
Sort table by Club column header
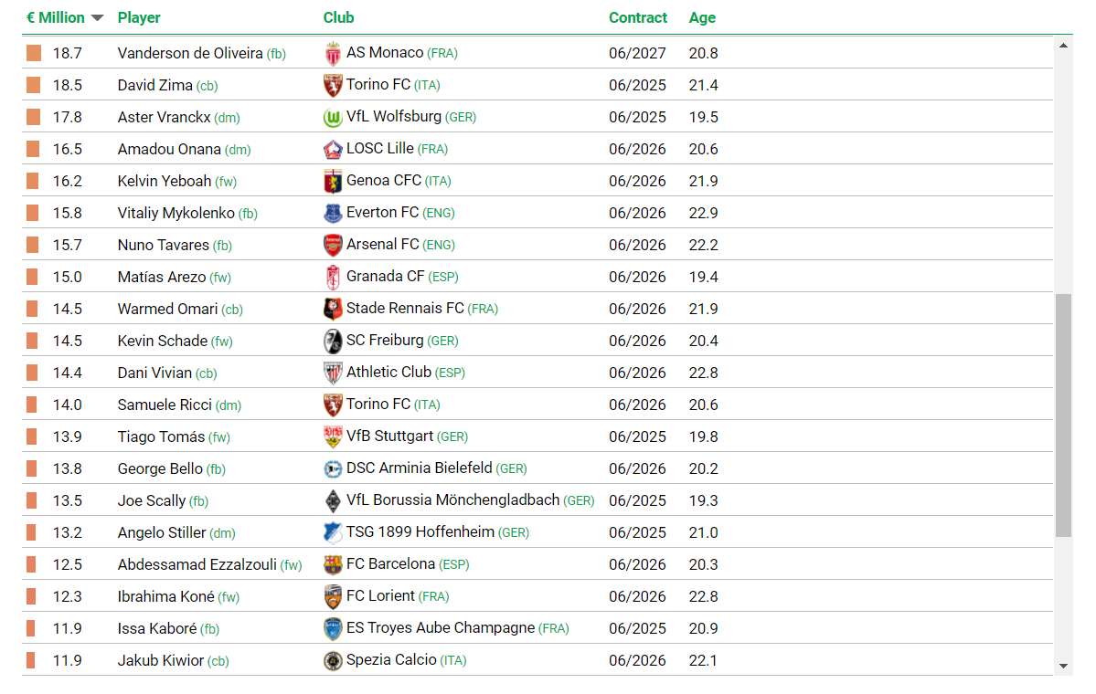tap(338, 18)
